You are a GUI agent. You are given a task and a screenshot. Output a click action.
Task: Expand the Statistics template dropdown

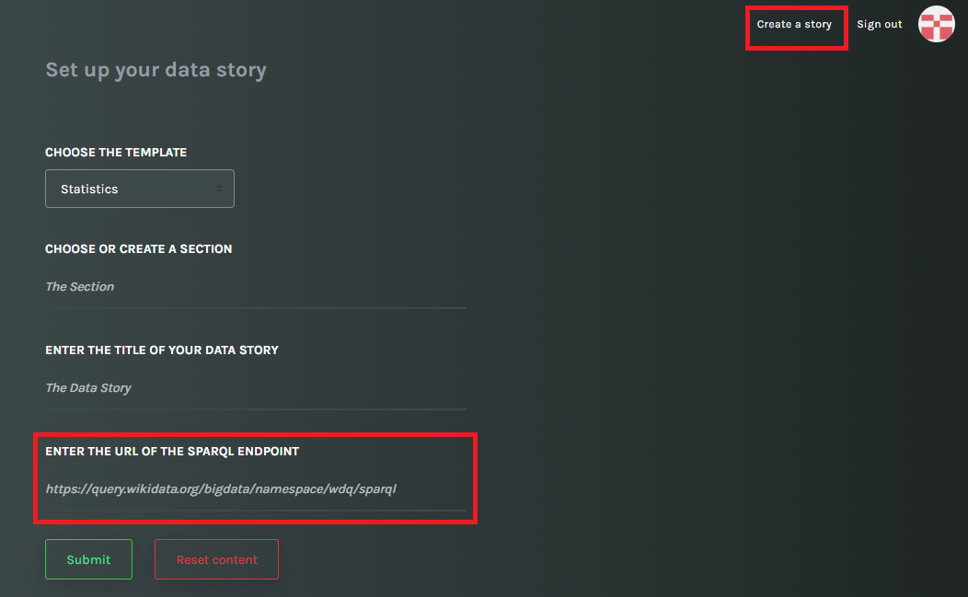click(x=140, y=189)
